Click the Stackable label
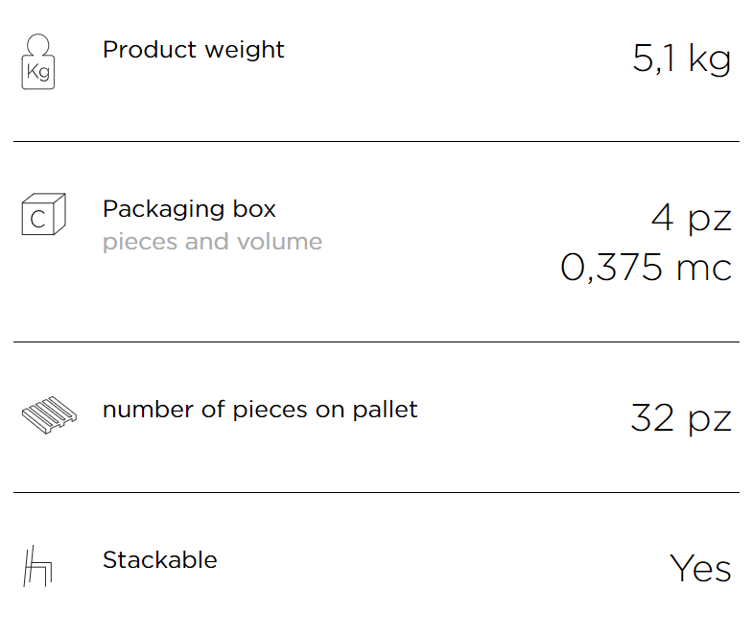752x636 pixels. pos(159,560)
